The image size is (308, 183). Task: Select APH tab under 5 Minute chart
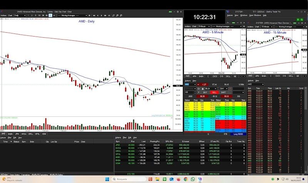point(194,76)
